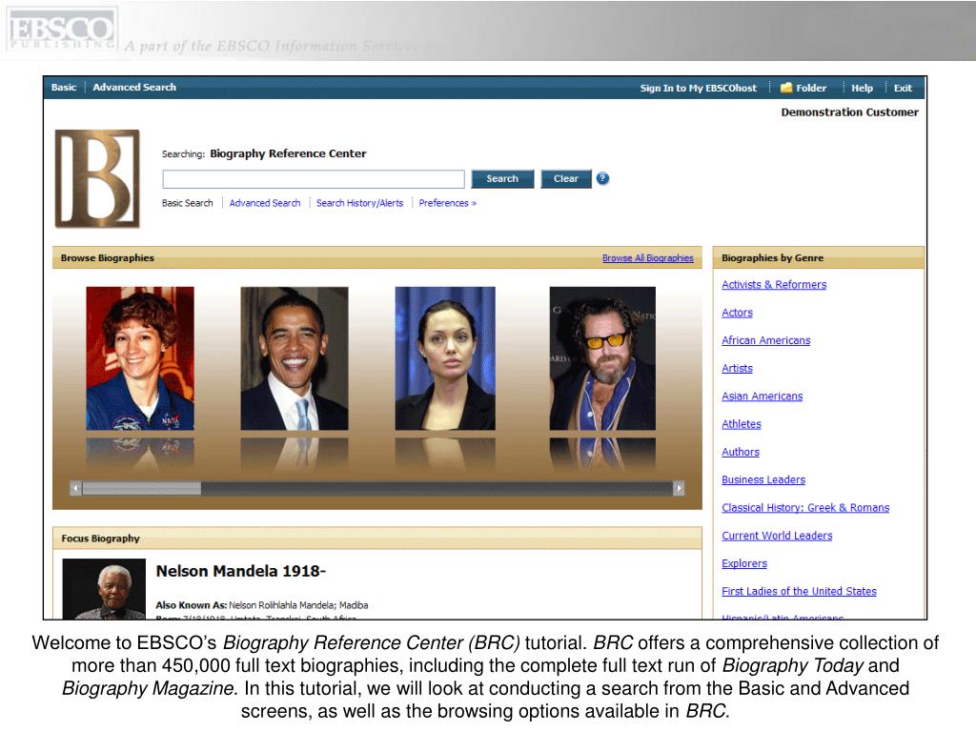Image resolution: width=976 pixels, height=732 pixels.
Task: Select Basic Search below the search box
Action: [188, 203]
